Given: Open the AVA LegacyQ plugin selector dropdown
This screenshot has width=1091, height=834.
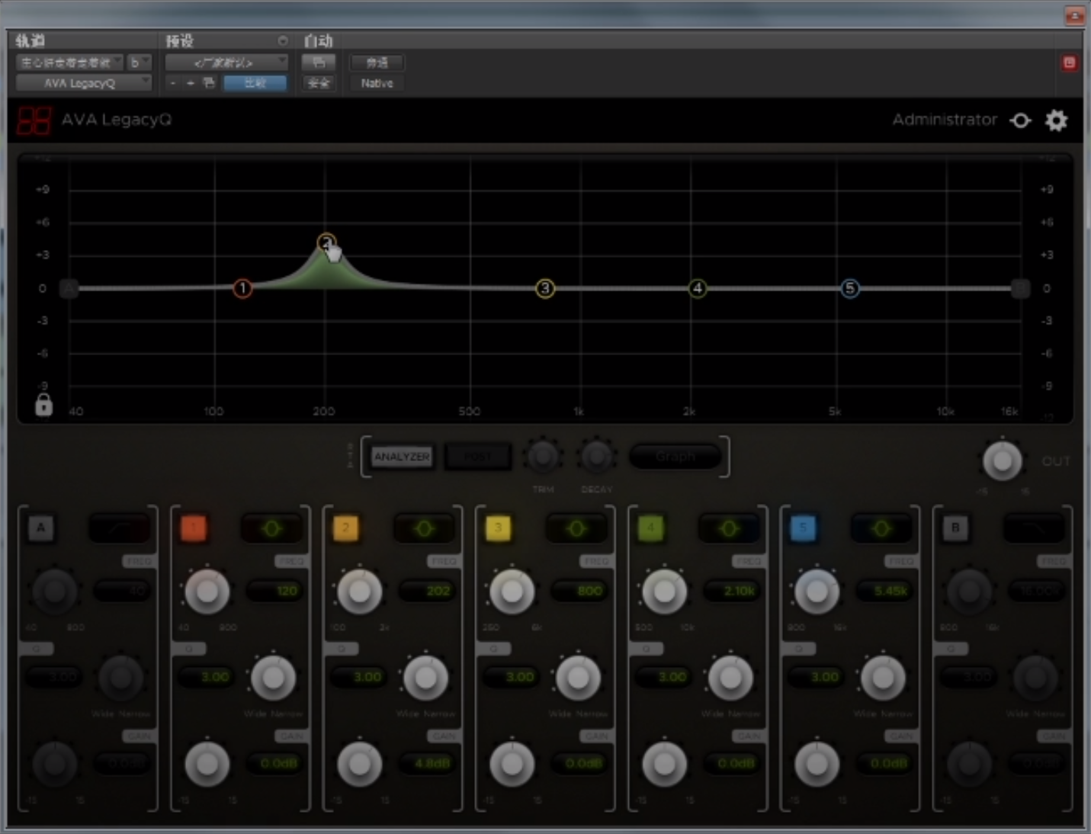Looking at the screenshot, I should [x=83, y=83].
